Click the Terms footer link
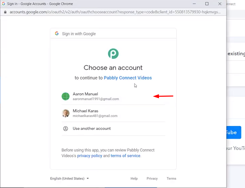Screen dimensions: 245x188 click(x=171, y=179)
